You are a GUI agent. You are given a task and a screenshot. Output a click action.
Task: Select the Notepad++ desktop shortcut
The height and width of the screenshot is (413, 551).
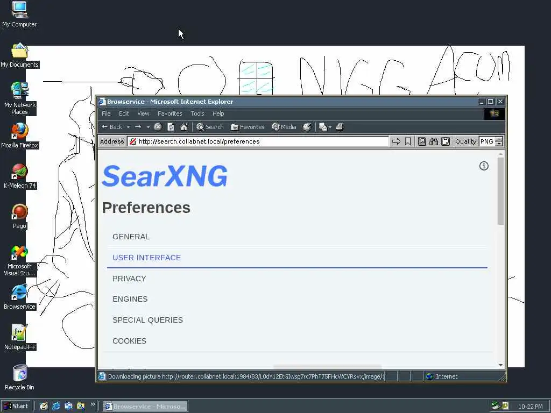coord(20,338)
